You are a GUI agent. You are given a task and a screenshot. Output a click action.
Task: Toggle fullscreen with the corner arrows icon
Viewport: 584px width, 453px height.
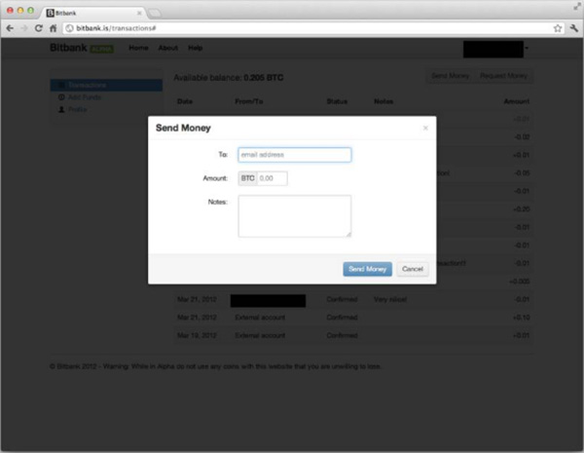pyautogui.click(x=577, y=7)
